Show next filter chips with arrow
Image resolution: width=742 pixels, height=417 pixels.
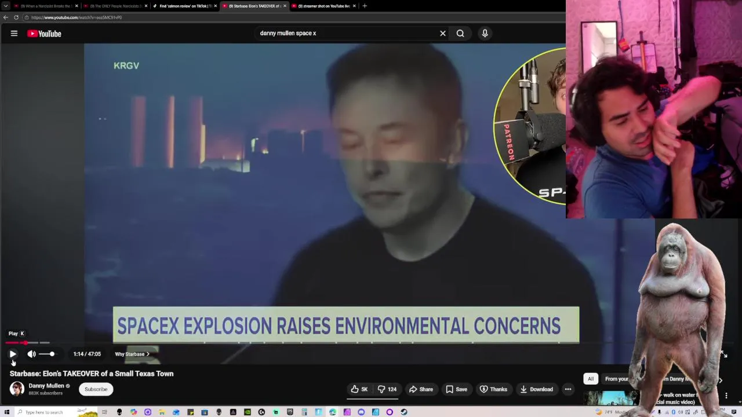(x=720, y=380)
